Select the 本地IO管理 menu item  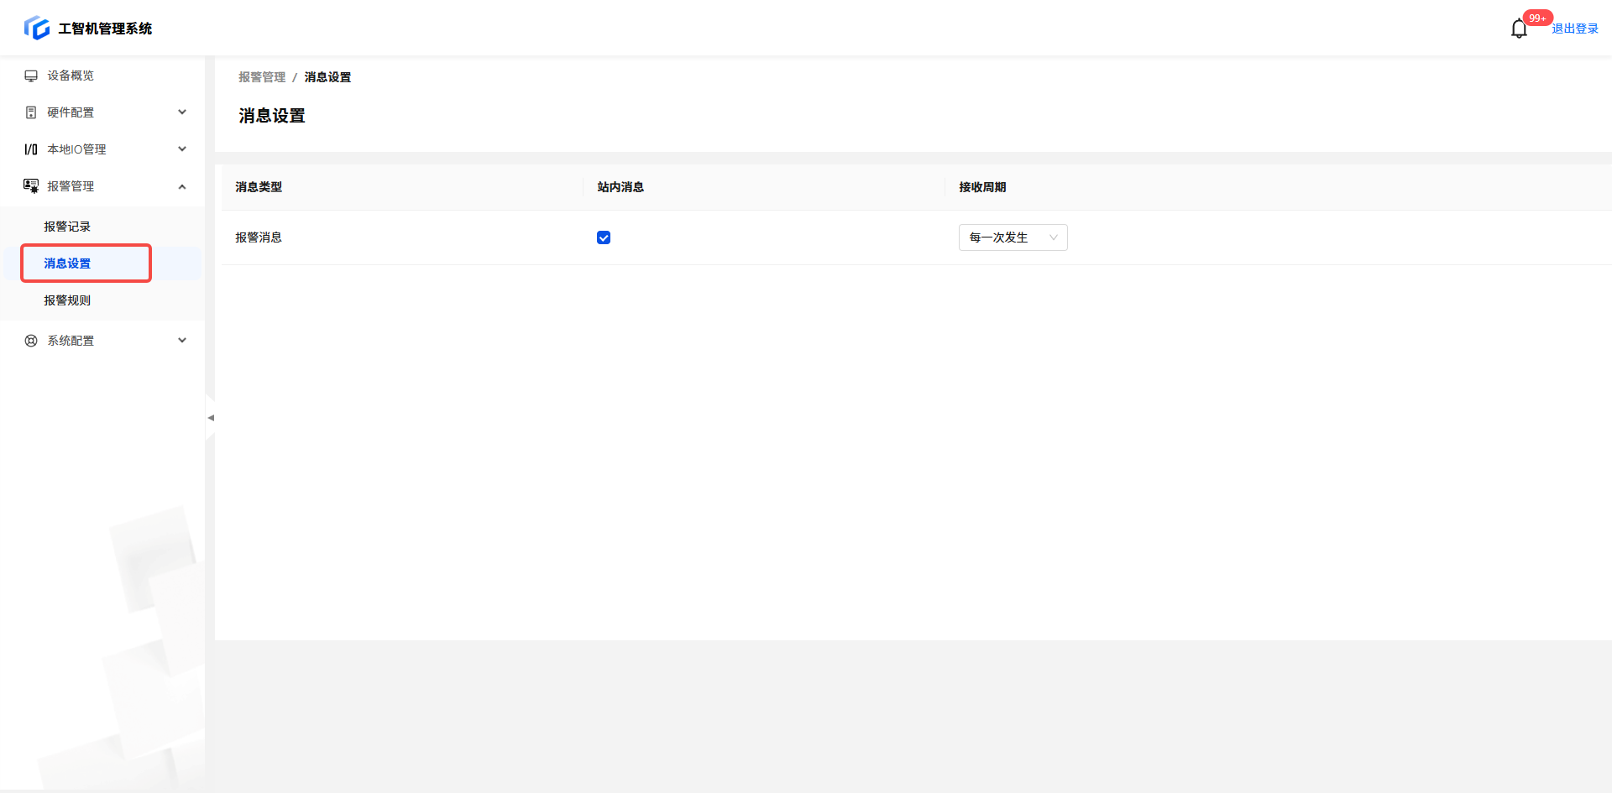click(102, 149)
